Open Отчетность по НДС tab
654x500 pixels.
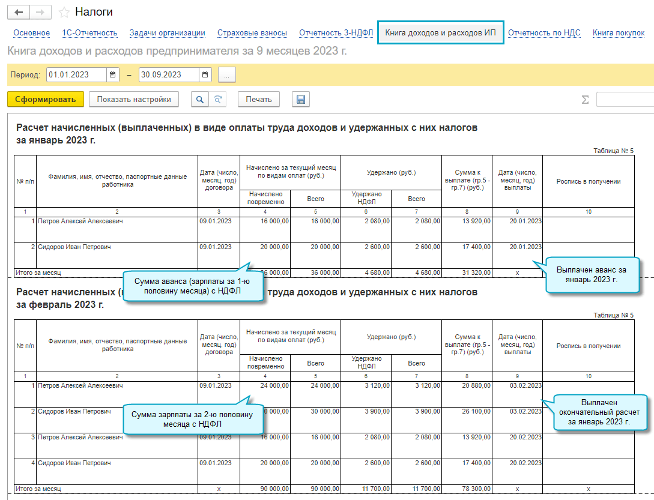point(544,33)
